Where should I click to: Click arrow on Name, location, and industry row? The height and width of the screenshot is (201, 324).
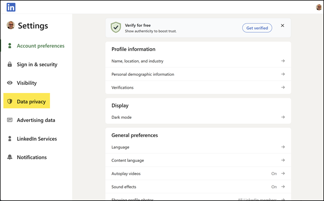point(283,61)
